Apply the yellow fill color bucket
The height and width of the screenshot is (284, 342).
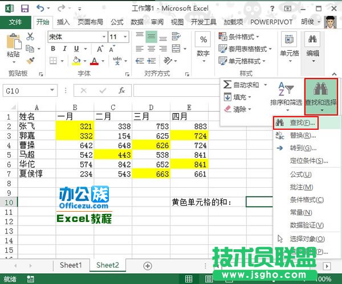point(76,61)
